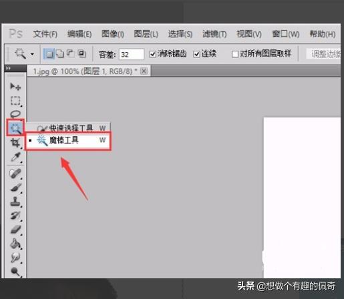Select the Eyedropper tool
Image resolution: width=344 pixels, height=299 pixels.
tap(15, 157)
